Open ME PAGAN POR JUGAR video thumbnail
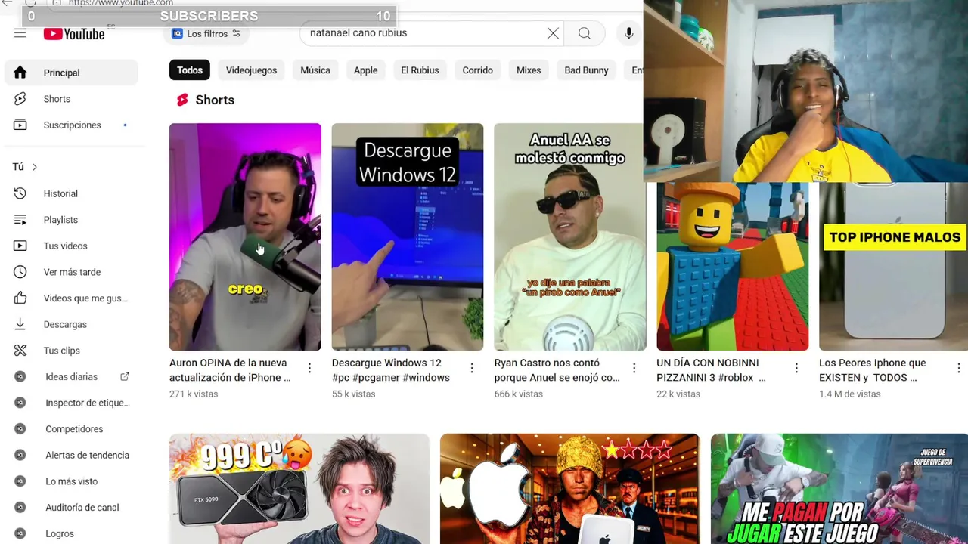 839,489
